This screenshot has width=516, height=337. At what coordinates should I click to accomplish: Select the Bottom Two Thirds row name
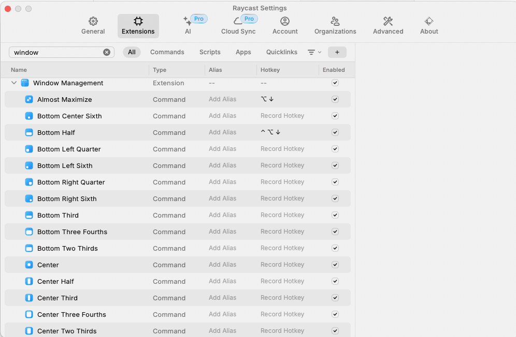click(x=67, y=248)
